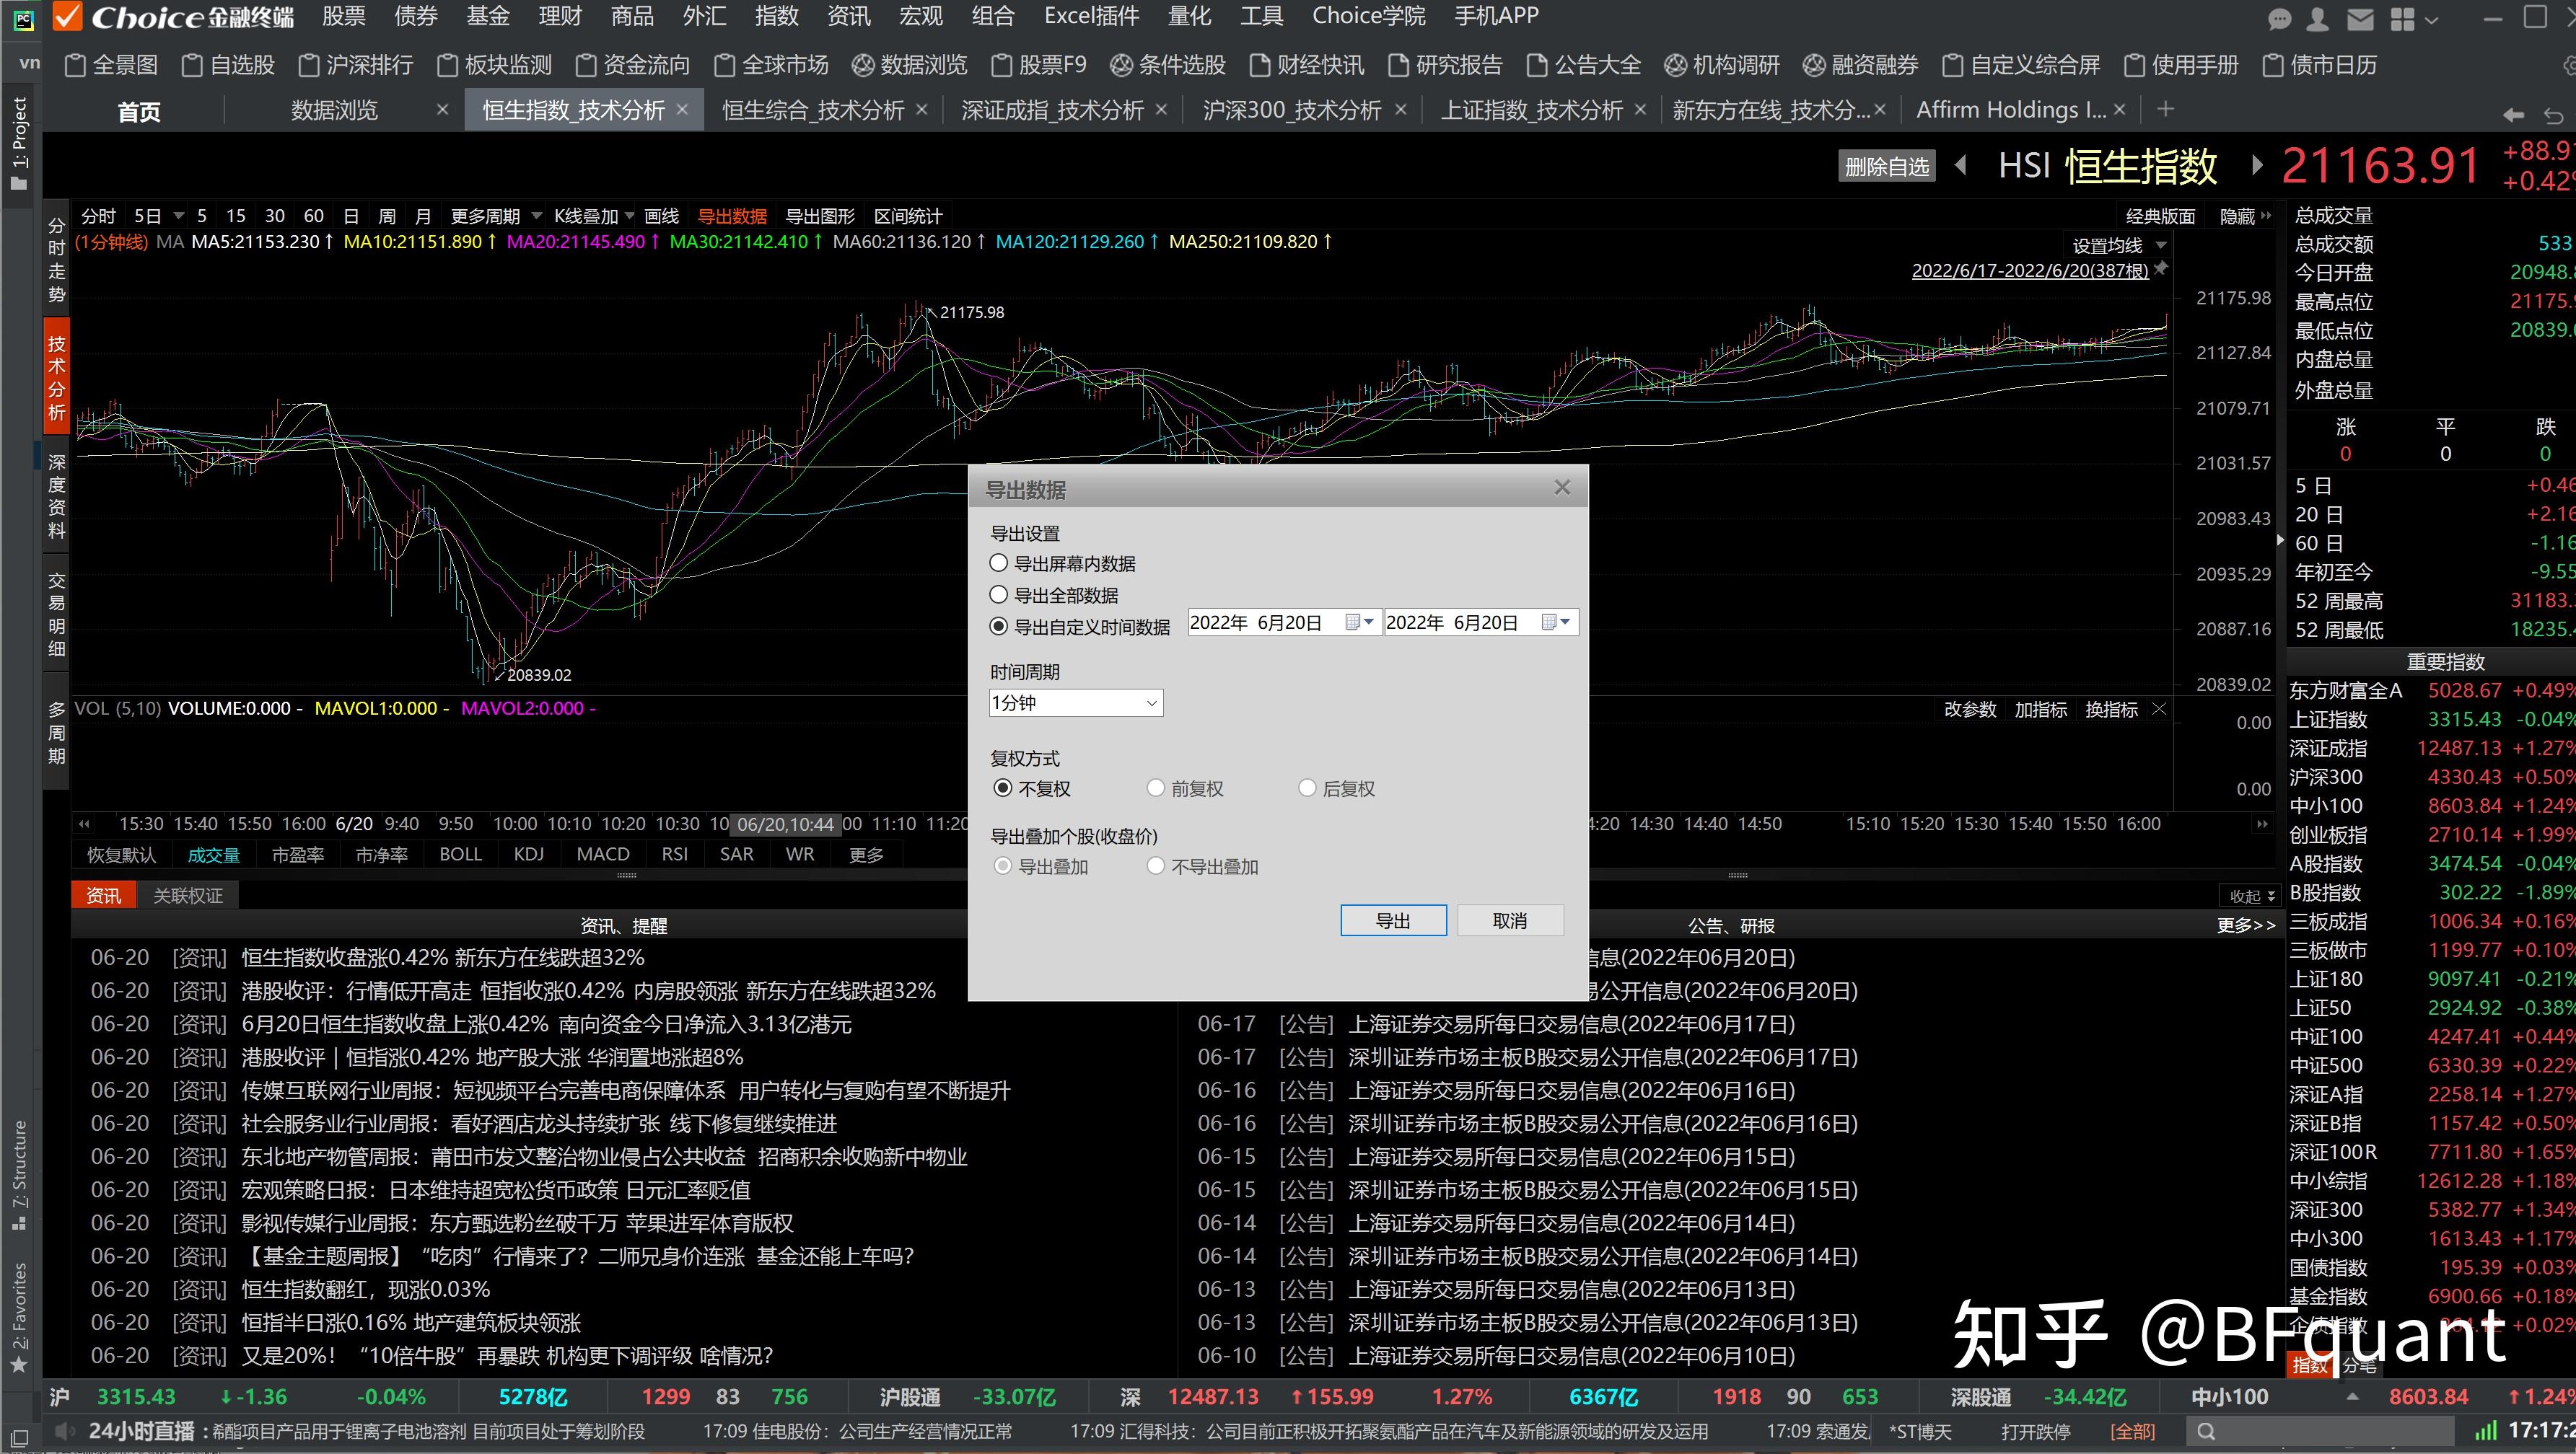Open news '恒生指数翻红，现涨0.03%'
2576x1454 pixels.
(366, 1289)
